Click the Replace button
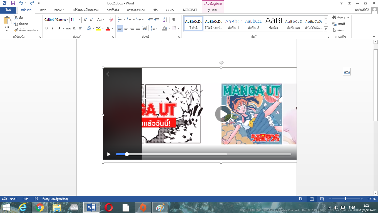 click(339, 24)
